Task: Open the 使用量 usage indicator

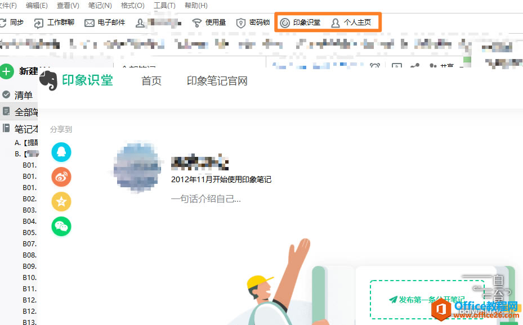Action: [209, 22]
